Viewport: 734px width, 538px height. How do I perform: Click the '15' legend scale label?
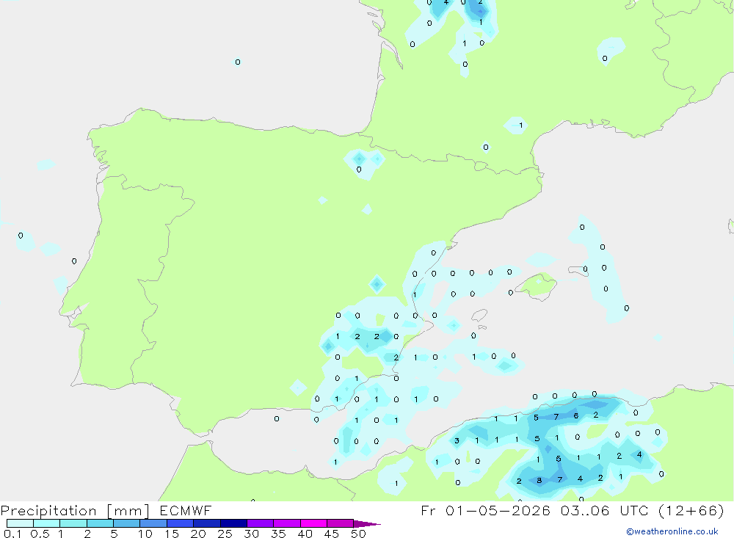(172, 534)
